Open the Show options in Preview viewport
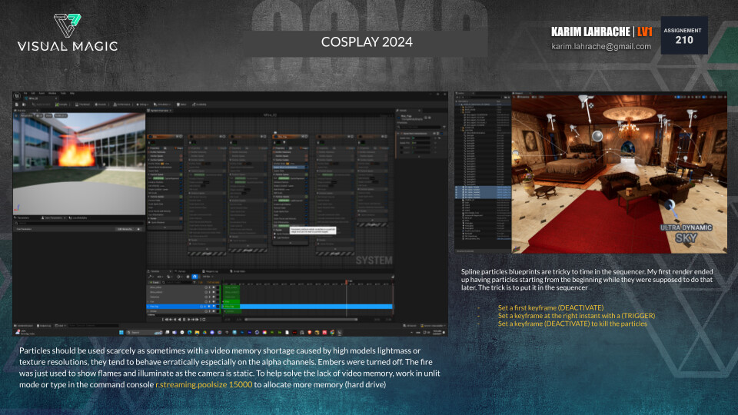The image size is (738, 415). (48, 116)
